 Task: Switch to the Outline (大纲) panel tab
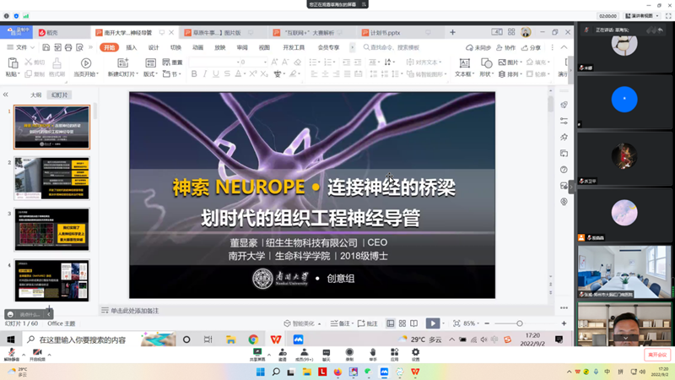[x=36, y=95]
